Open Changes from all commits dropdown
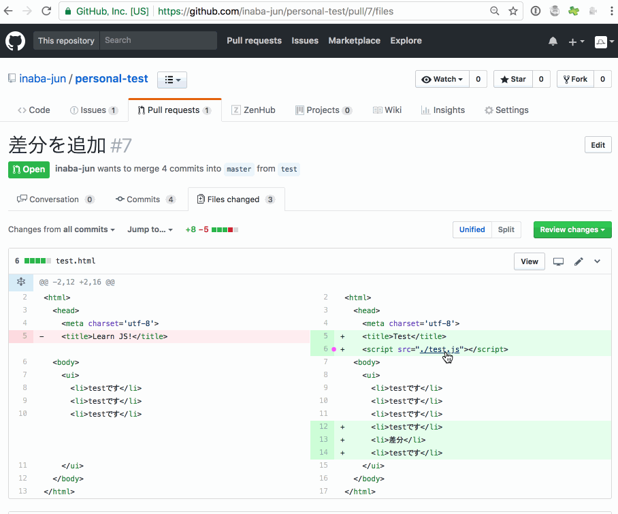Image resolution: width=618 pixels, height=514 pixels. 61,229
